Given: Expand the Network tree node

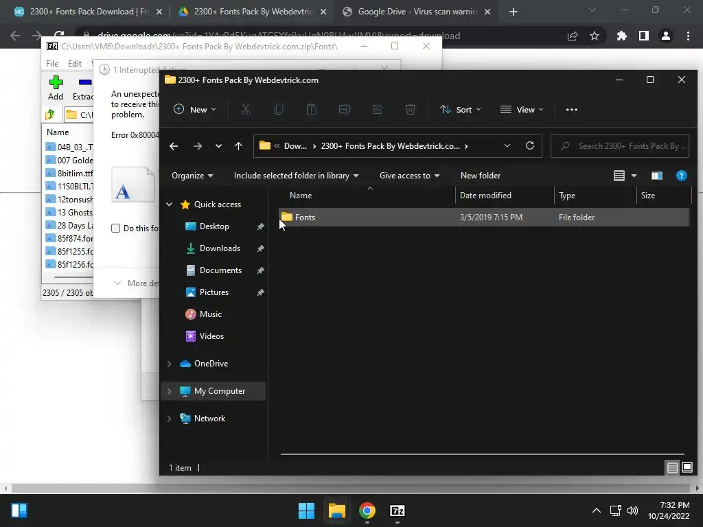Looking at the screenshot, I should coord(169,419).
